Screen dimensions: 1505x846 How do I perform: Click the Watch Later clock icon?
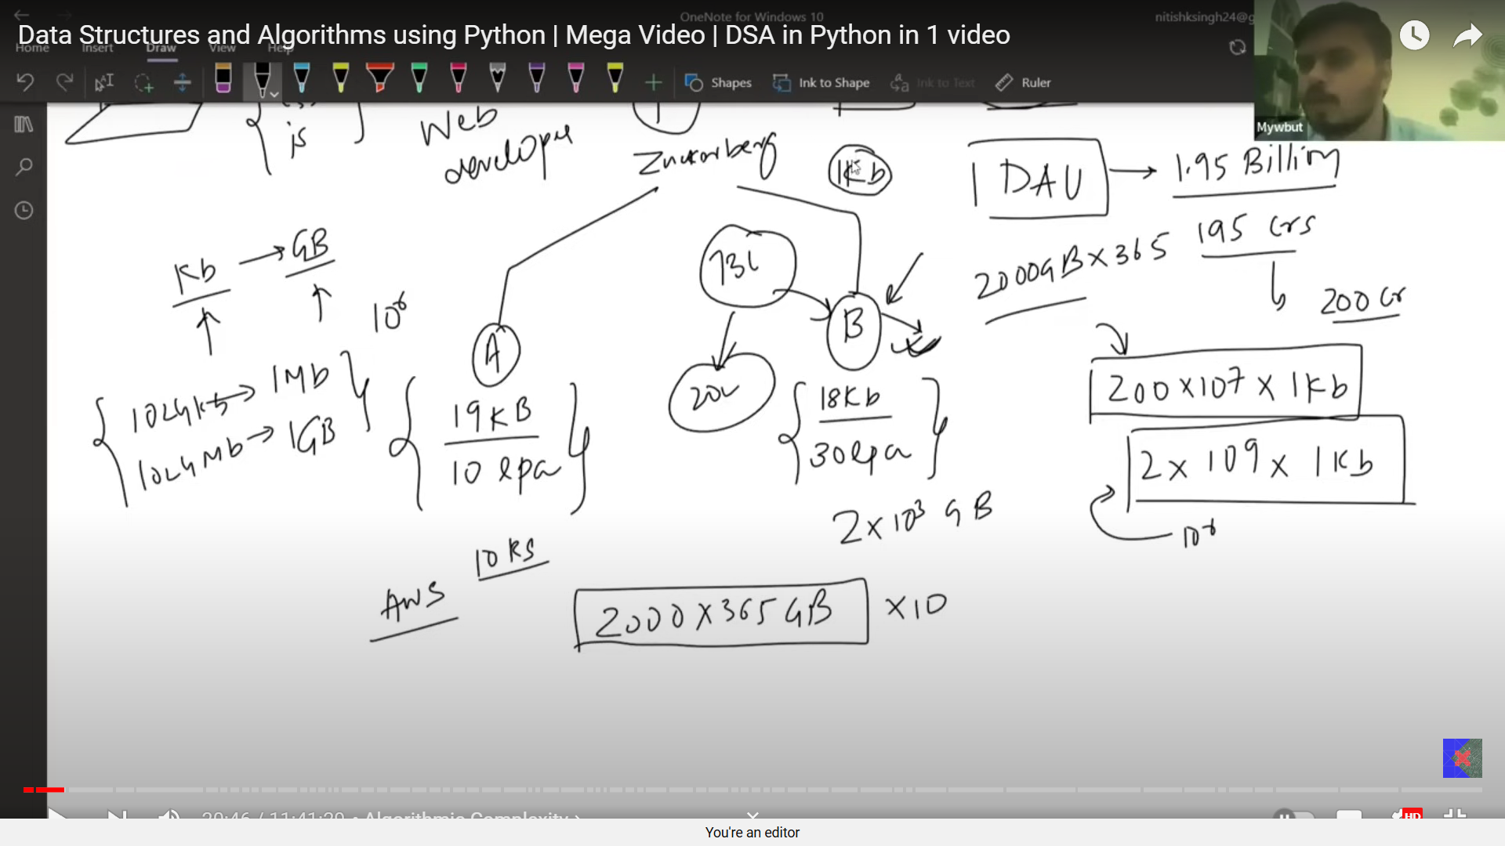[1415, 35]
